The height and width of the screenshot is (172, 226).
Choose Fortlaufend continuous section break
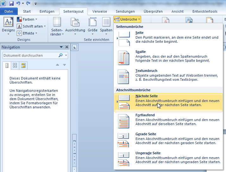(x=168, y=119)
